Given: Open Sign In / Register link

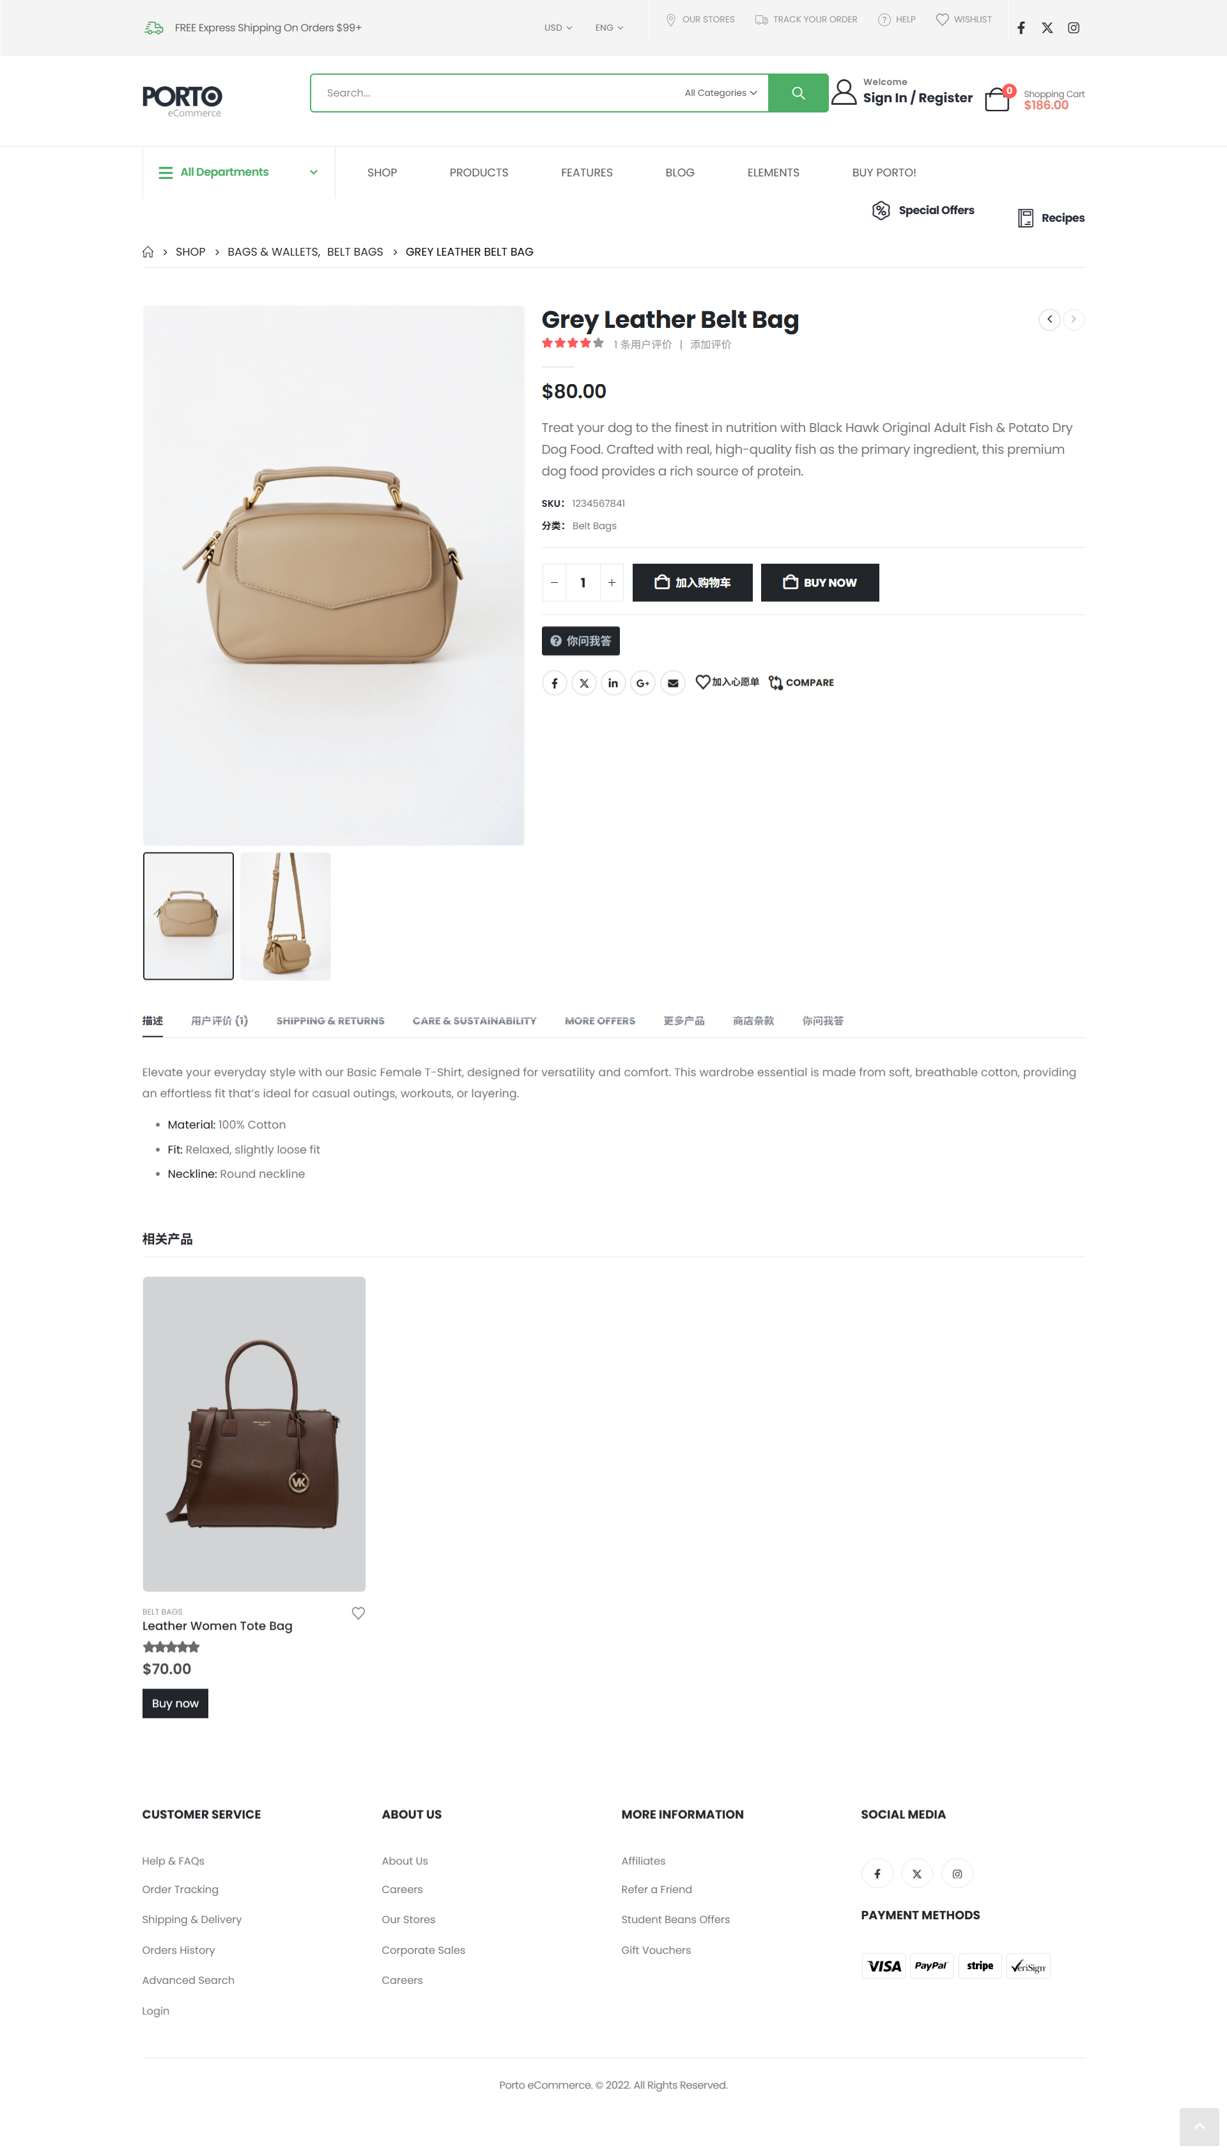Looking at the screenshot, I should tap(917, 98).
